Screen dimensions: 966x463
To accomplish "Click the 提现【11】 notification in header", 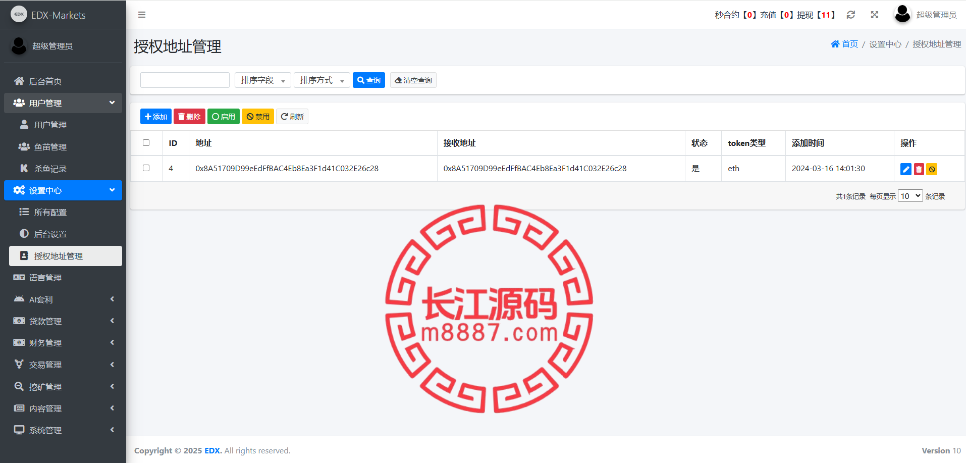I will (816, 15).
